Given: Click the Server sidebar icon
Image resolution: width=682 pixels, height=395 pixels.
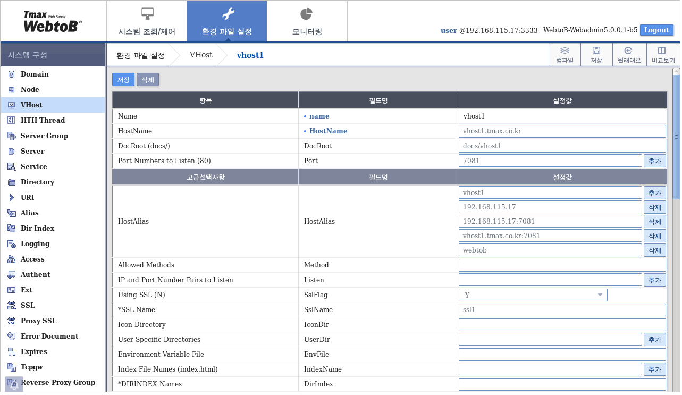Looking at the screenshot, I should point(11,152).
